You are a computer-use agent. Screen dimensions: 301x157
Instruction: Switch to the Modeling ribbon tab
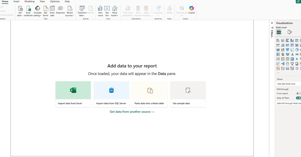point(30,2)
